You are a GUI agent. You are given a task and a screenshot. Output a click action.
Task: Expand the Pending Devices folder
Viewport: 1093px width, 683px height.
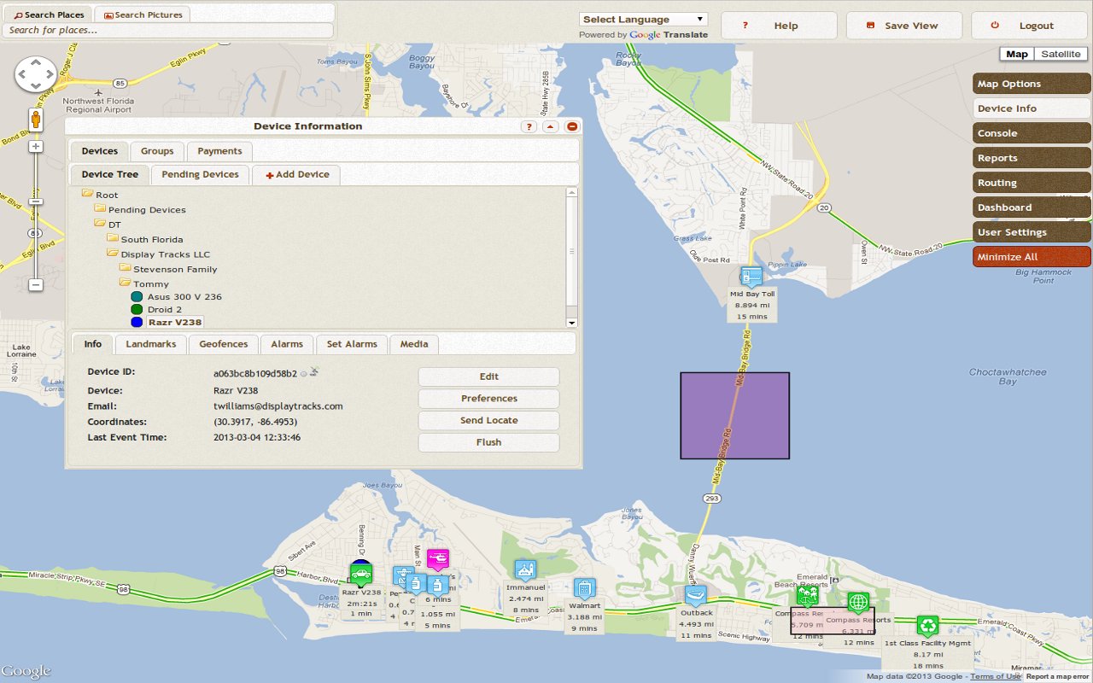point(100,209)
